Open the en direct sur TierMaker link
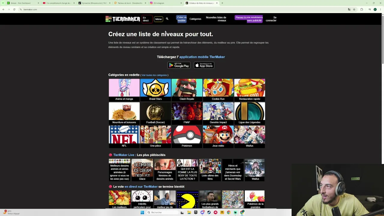This screenshot has width=384, height=216. tap(141, 187)
